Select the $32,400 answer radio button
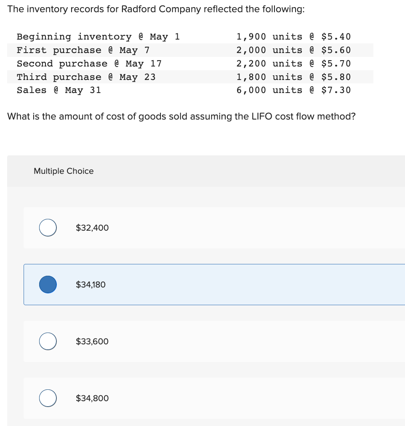 tap(48, 227)
